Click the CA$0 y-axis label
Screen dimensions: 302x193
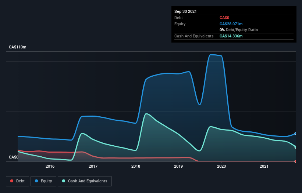[x=14, y=157]
